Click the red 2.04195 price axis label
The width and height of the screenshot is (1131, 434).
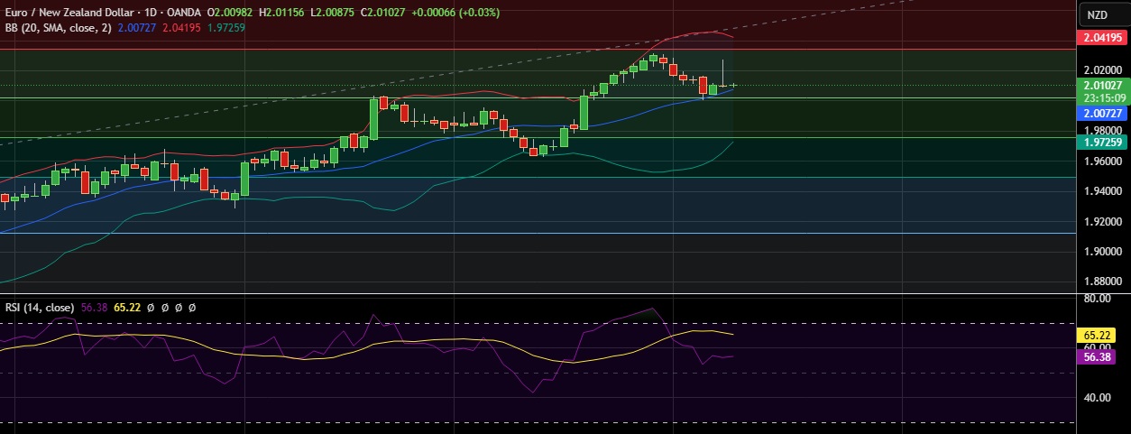point(1102,38)
